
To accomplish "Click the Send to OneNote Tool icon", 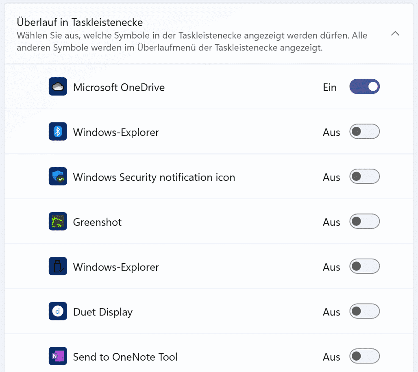I will pyautogui.click(x=58, y=357).
